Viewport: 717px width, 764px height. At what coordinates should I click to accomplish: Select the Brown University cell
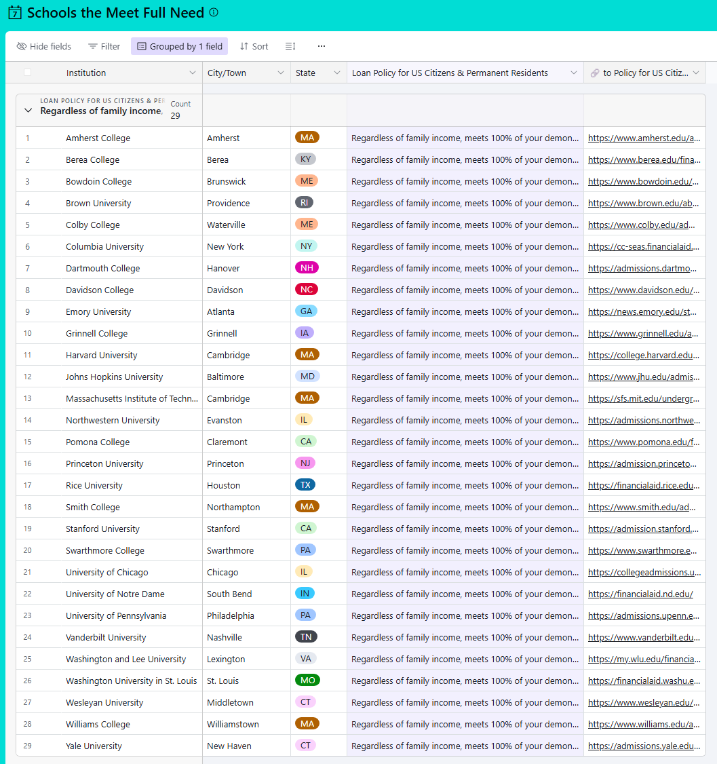pyautogui.click(x=132, y=203)
